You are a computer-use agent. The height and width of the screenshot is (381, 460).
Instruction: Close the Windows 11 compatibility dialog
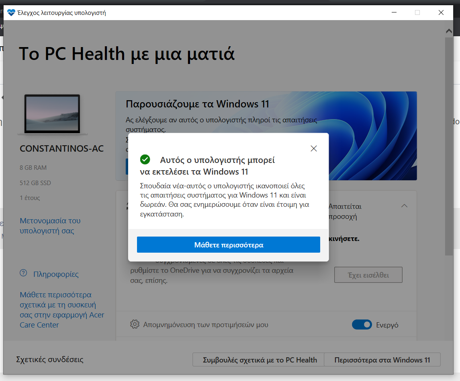point(314,148)
